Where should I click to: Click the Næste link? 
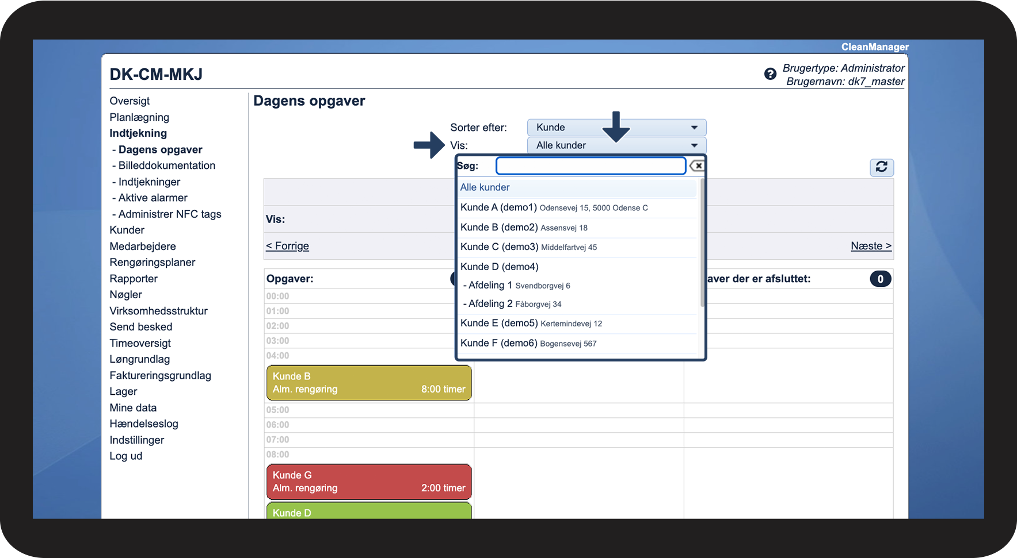871,246
